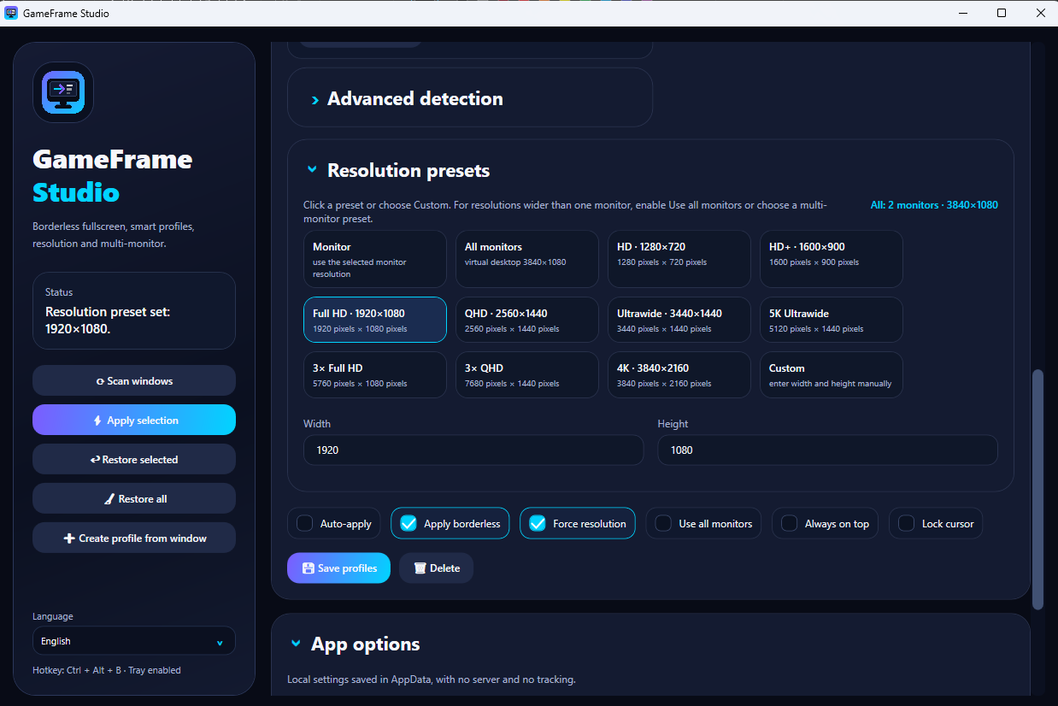Screen dimensions: 1058x706
Task: Collapse the App options section
Action: click(296, 644)
